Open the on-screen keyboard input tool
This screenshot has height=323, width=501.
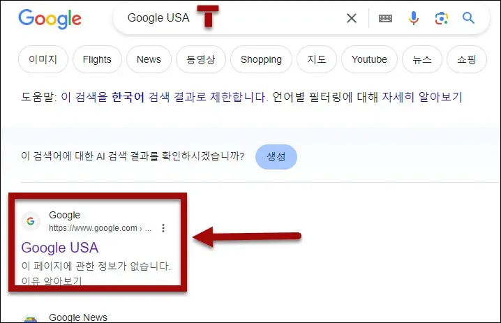click(x=385, y=19)
